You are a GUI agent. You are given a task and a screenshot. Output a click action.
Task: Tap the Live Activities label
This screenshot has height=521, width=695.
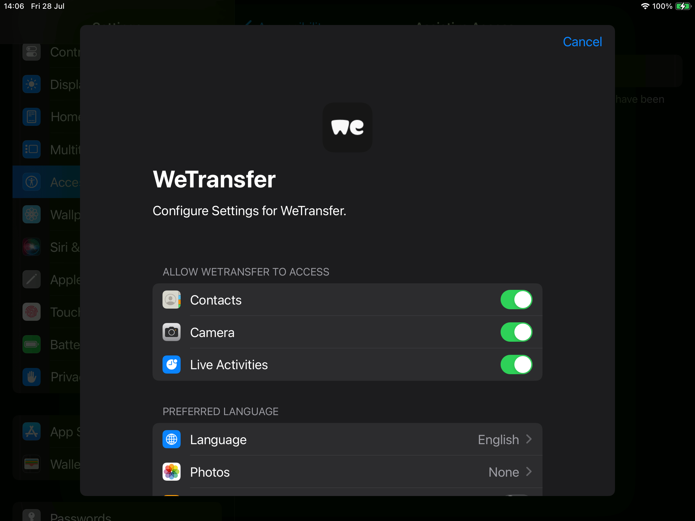point(229,365)
